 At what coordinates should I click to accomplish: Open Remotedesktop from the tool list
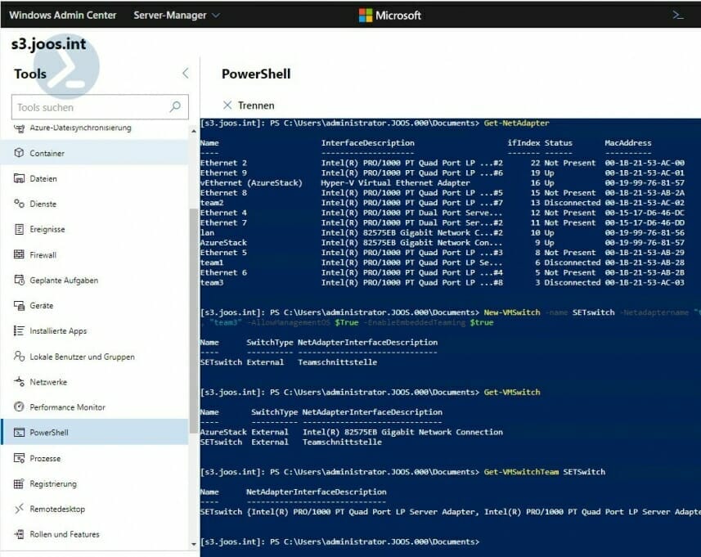tap(95, 509)
